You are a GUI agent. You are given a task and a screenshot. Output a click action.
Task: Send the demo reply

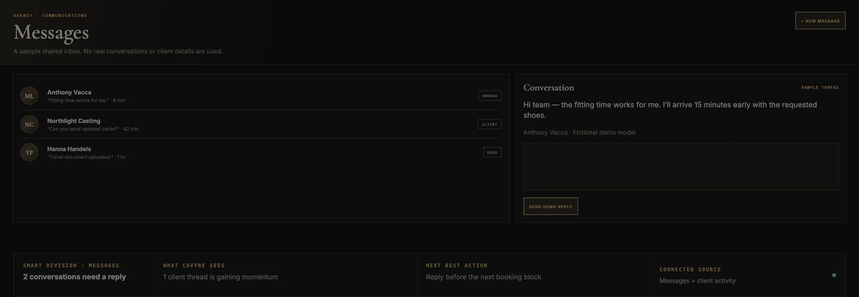click(551, 206)
